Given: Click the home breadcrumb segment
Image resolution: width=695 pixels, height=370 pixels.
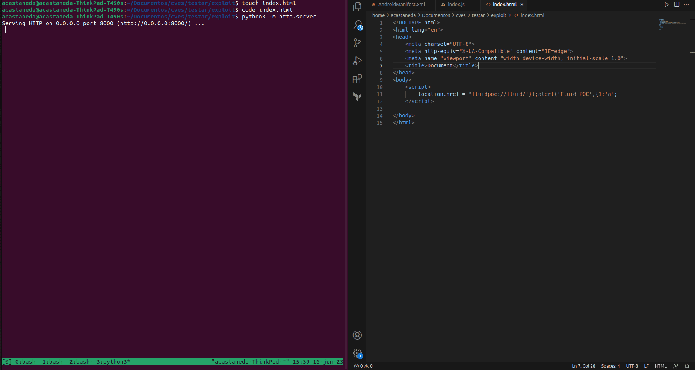Looking at the screenshot, I should click(x=378, y=15).
